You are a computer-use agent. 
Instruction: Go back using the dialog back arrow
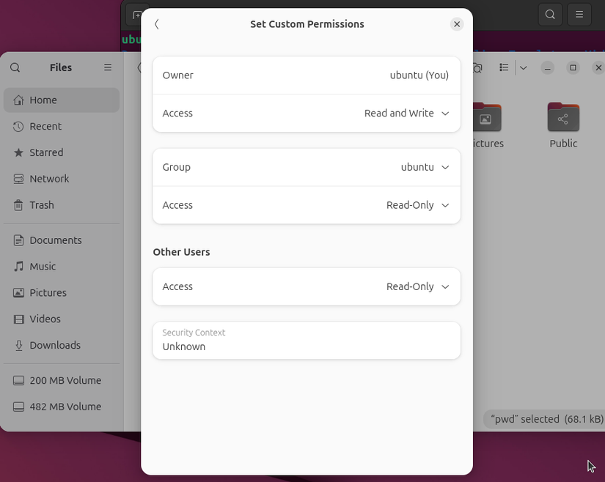pos(157,23)
